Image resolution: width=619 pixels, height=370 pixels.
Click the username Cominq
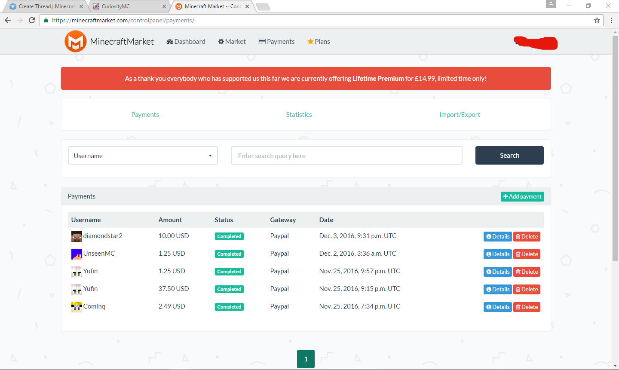(94, 306)
